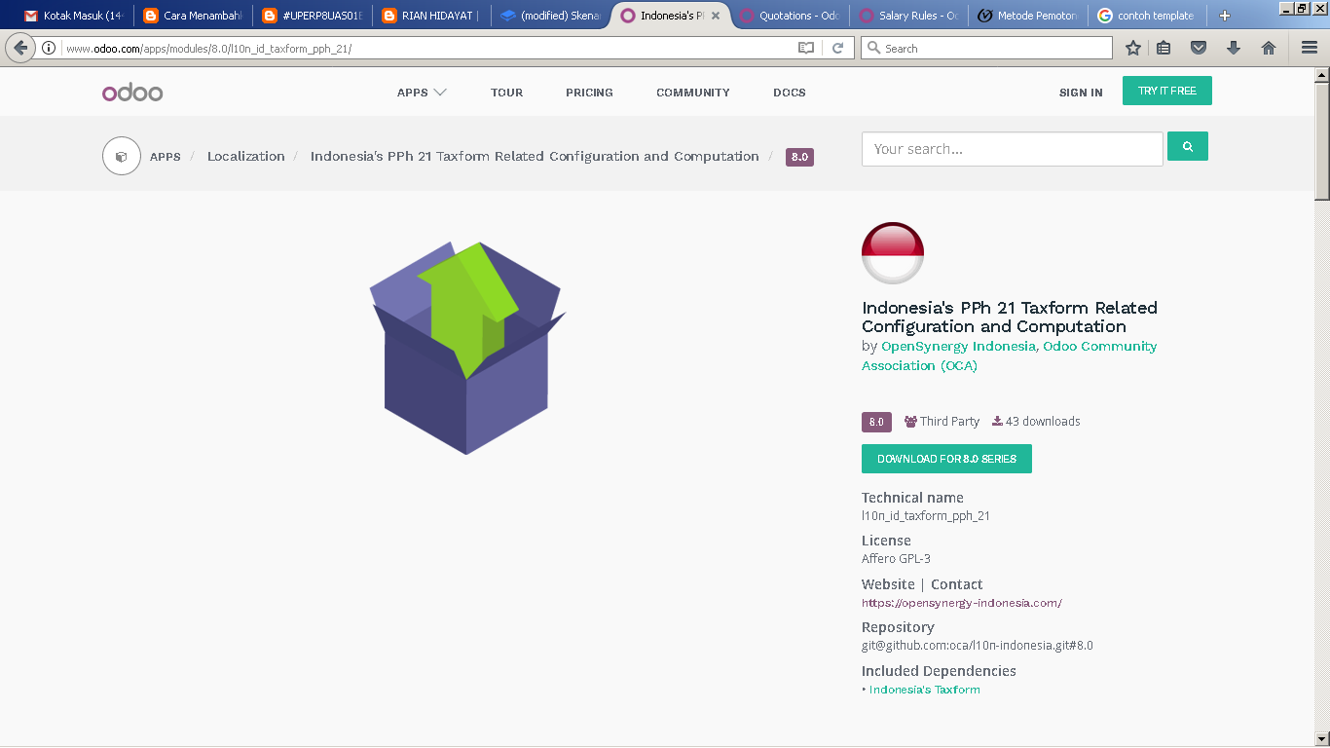Click the green search magnifier button
The image size is (1330, 748).
1188,146
